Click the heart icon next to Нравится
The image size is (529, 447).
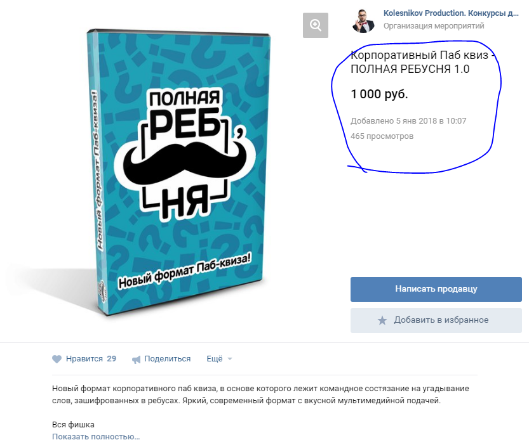click(x=57, y=359)
